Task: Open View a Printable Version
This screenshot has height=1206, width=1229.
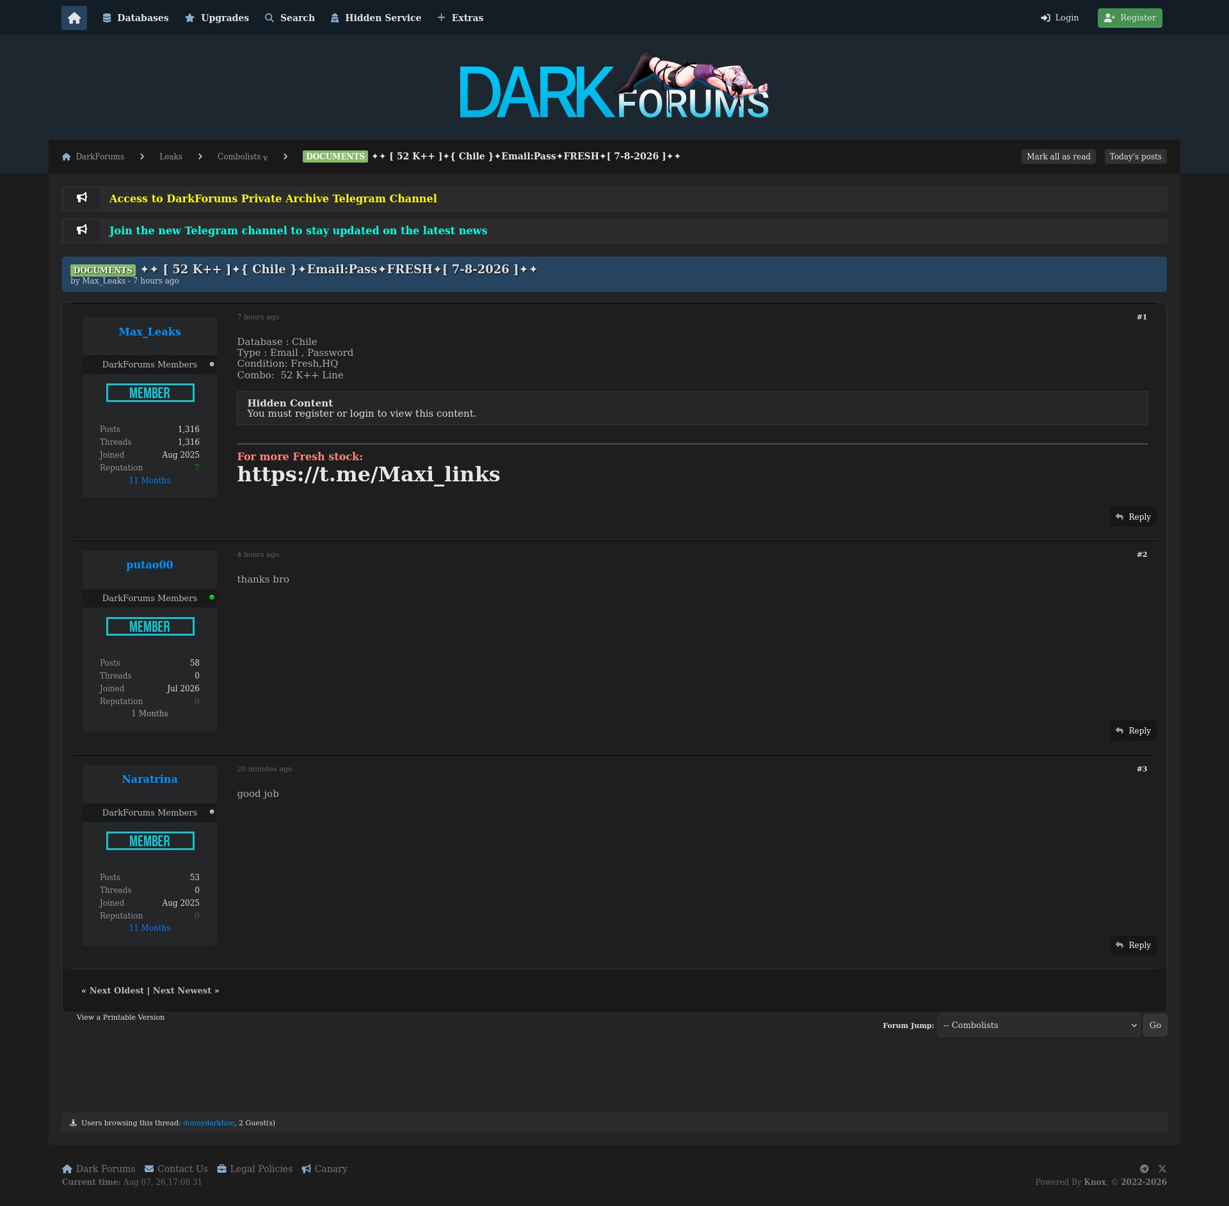Action: (120, 1018)
